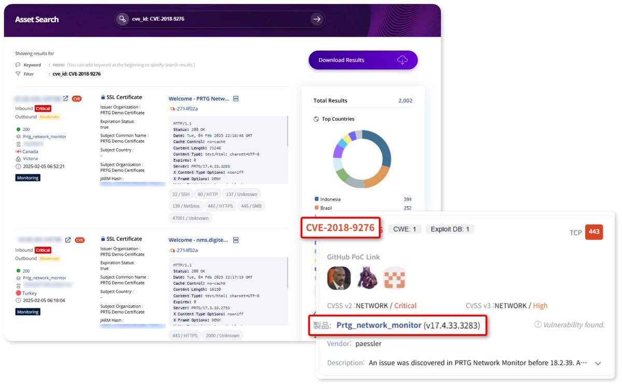
Task: Click the lock icon of the first SSL Certificate
Action: (x=103, y=97)
